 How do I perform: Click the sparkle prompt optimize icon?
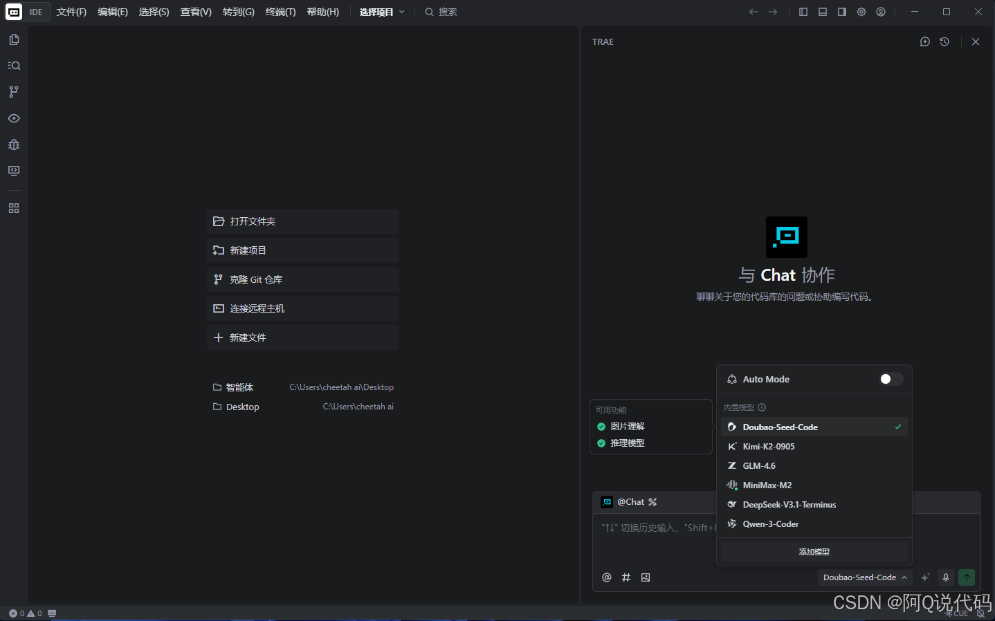925,577
